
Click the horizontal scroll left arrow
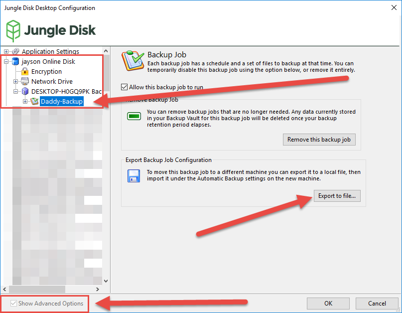pyautogui.click(x=4, y=289)
